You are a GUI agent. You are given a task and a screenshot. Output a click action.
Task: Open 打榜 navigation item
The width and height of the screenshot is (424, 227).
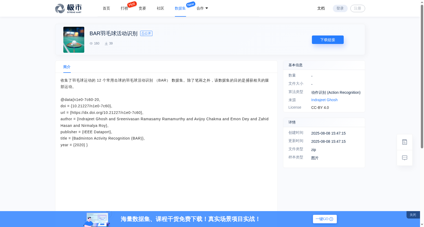click(125, 8)
